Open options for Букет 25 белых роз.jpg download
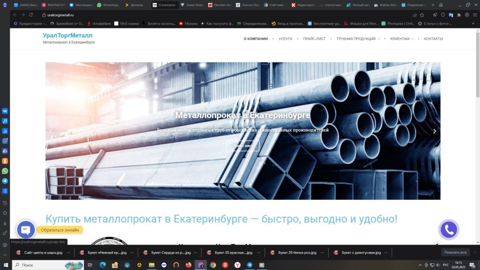The height and width of the screenshot is (270, 480). point(322,253)
